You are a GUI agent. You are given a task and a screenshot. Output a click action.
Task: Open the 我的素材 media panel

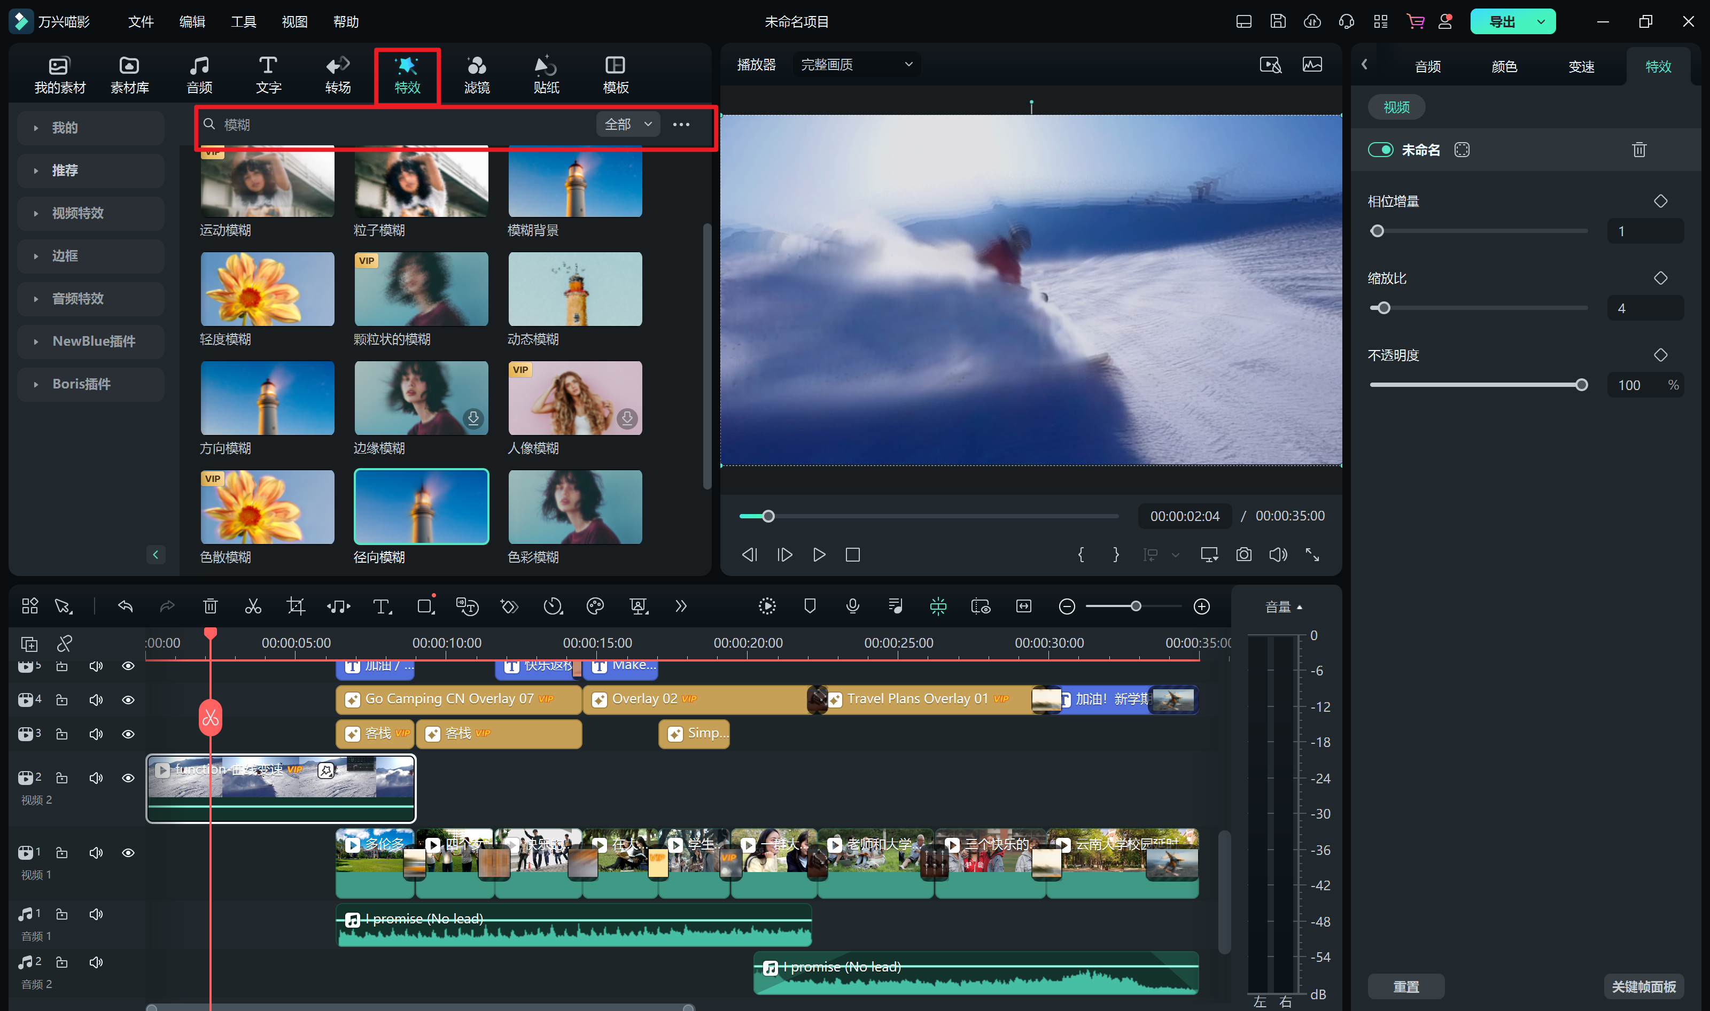(60, 75)
